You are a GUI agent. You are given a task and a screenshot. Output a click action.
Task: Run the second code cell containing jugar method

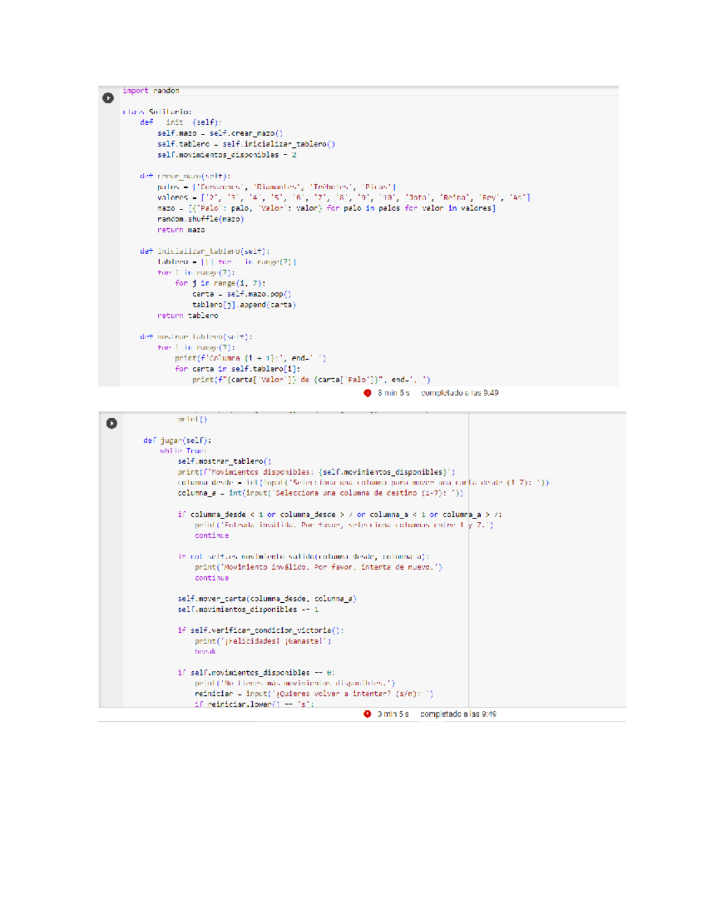[111, 423]
